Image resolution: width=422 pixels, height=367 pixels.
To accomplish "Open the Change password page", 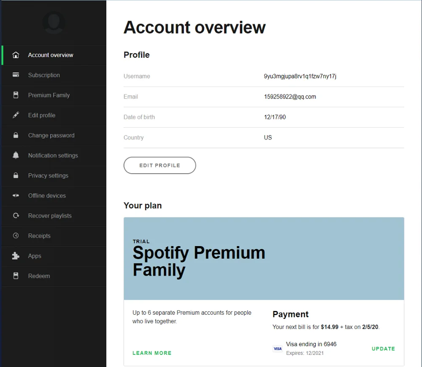I will point(54,135).
